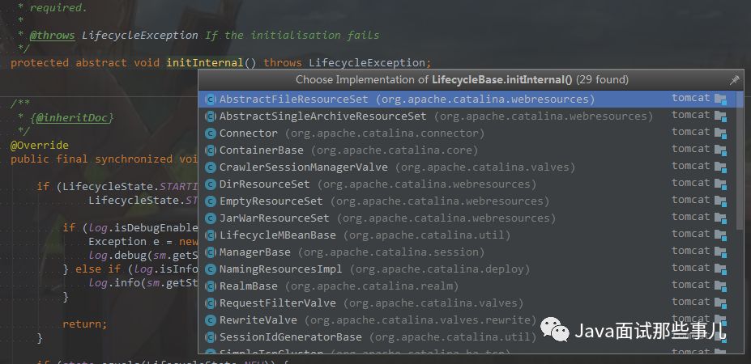Click class icon beside NamingResourcesImpl

click(211, 269)
